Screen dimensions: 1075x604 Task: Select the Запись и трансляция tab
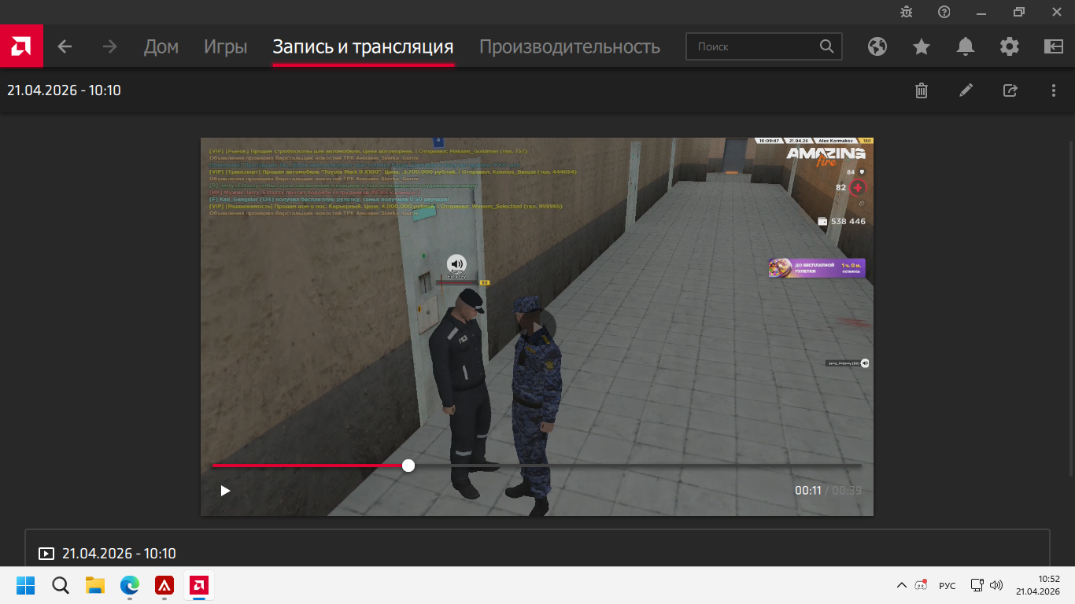pyautogui.click(x=363, y=46)
